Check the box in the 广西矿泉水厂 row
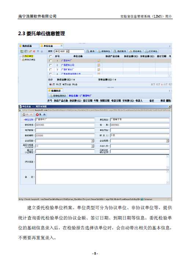190x269 pixels. tap(50, 69)
